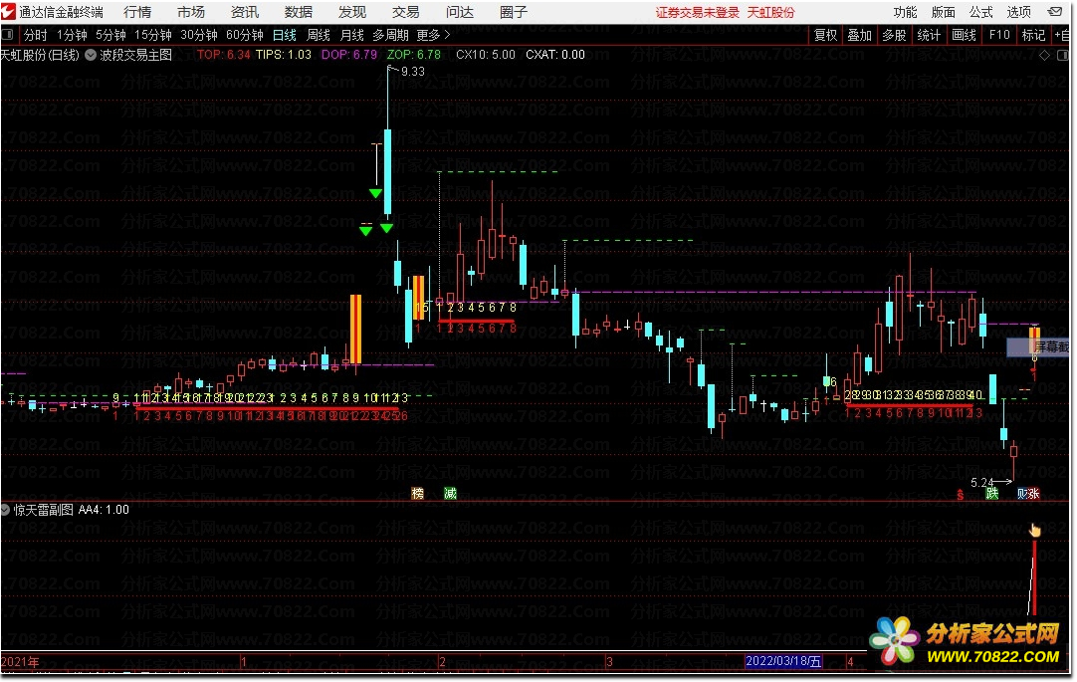Click the 复权 button
Image resolution: width=1077 pixels, height=682 pixels.
(825, 34)
